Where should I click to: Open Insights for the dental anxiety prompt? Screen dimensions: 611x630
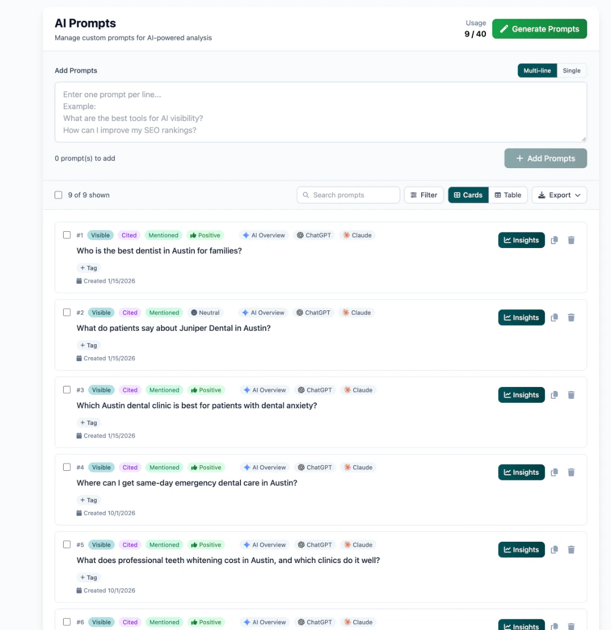tap(521, 395)
